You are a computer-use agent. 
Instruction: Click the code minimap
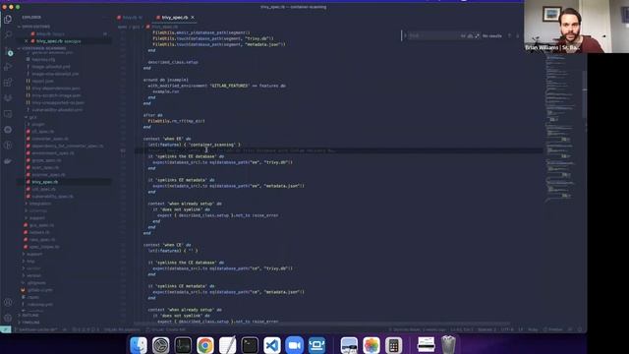point(562,129)
